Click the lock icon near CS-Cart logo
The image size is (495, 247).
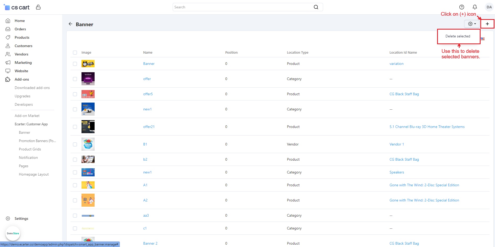(38, 7)
